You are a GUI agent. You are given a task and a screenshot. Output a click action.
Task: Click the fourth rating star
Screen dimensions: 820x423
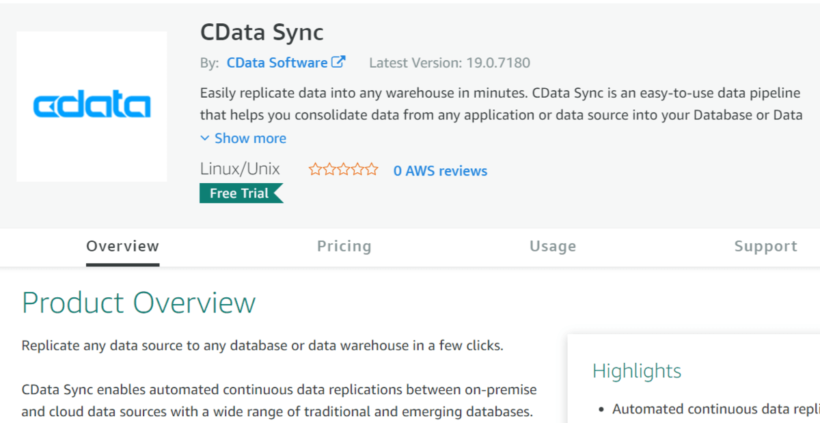click(357, 170)
